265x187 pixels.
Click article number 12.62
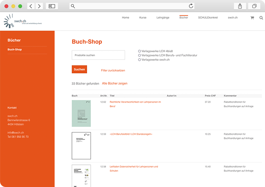tap(103, 102)
